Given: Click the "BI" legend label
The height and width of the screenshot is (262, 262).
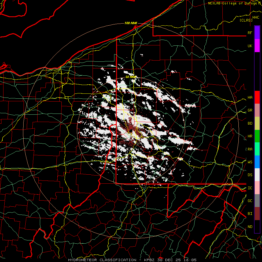Looking at the screenshot, I should pos(250,214).
